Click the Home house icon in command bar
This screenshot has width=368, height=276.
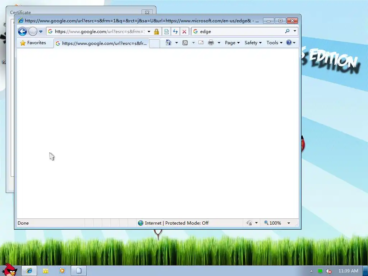click(x=169, y=42)
